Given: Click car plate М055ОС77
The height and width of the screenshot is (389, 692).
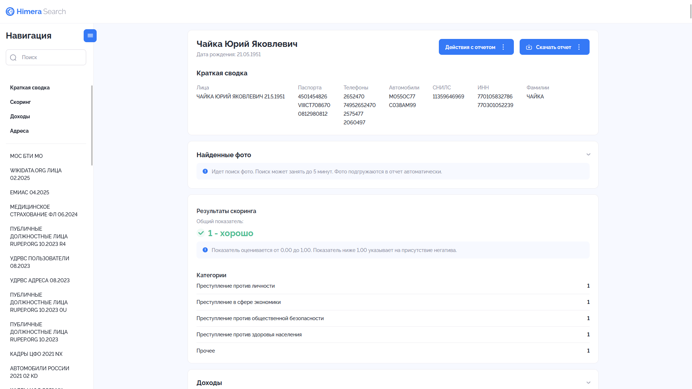Looking at the screenshot, I should [402, 97].
